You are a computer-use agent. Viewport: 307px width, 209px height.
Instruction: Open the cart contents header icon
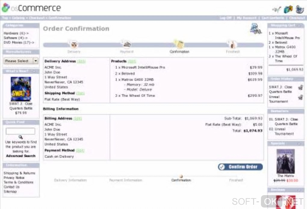[x=288, y=9]
